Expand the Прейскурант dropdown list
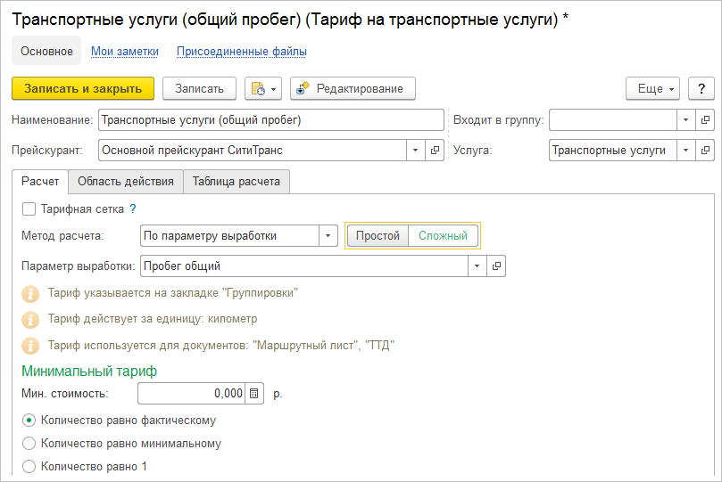The width and height of the screenshot is (722, 482). 415,151
